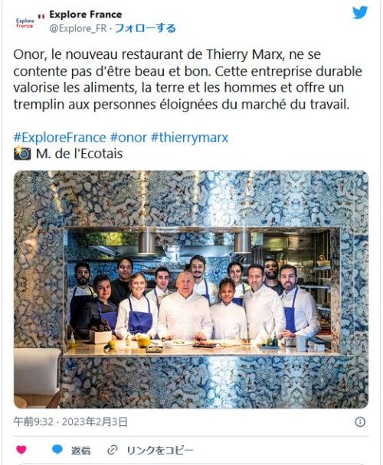383x465 pixels.
Task: Click the chain link copy icon
Action: coord(113,450)
